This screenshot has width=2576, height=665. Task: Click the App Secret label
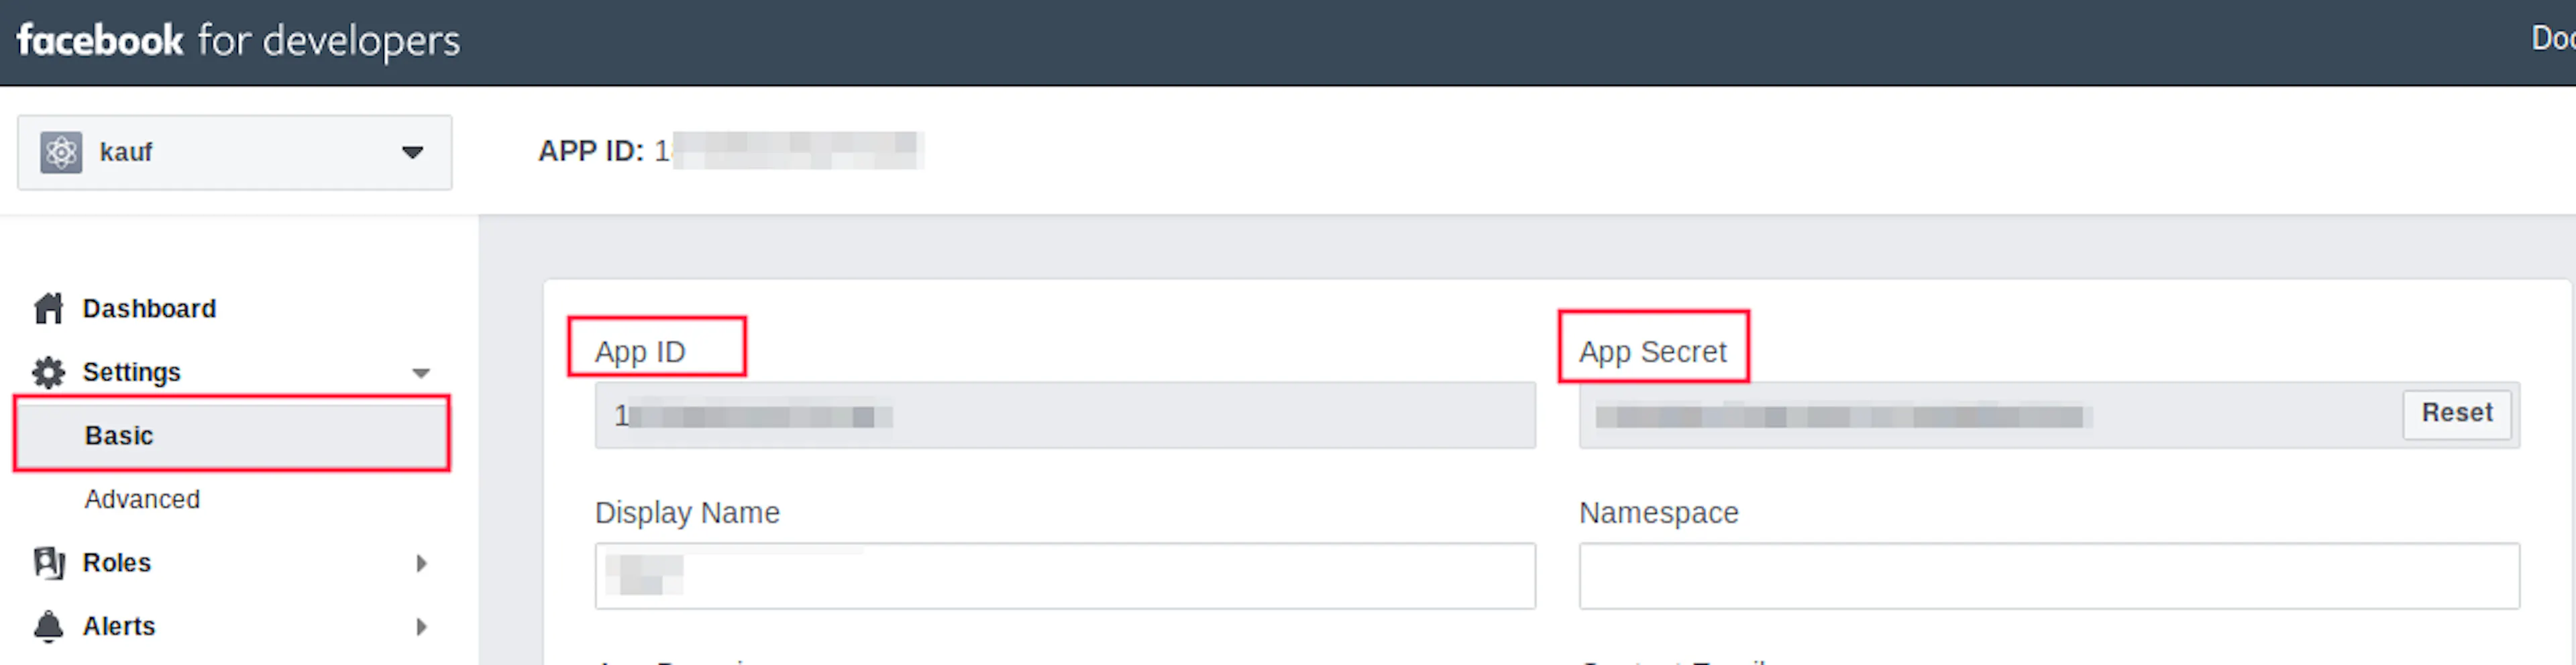1653,351
